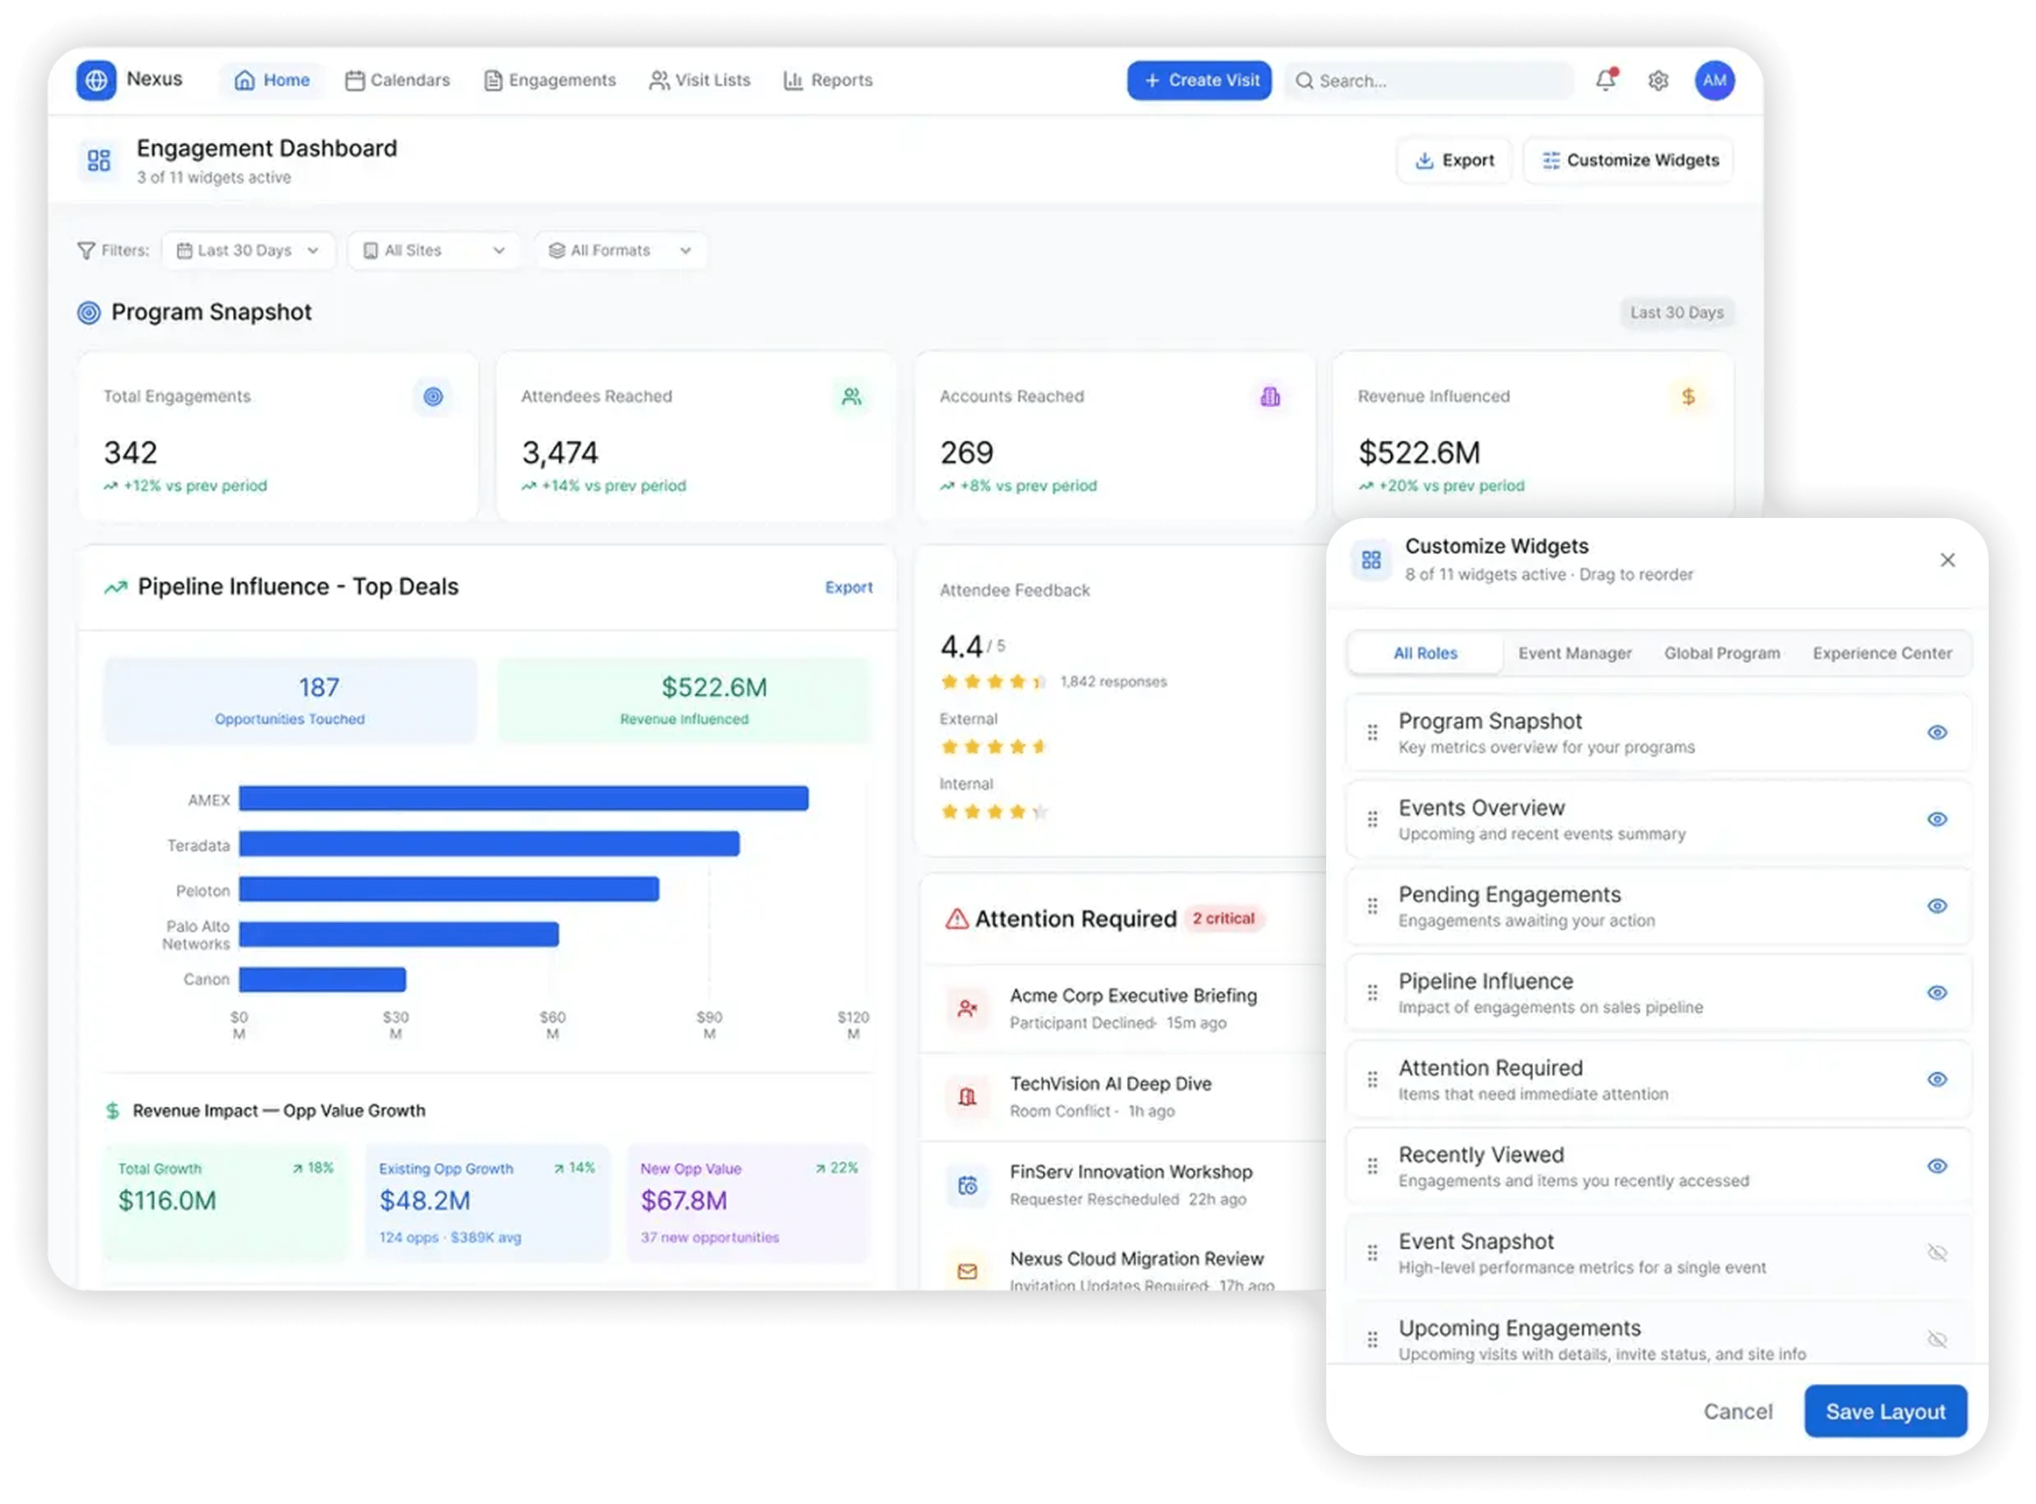The width and height of the screenshot is (2036, 1504).
Task: Switch to the Event Manager role tab
Action: 1576,654
